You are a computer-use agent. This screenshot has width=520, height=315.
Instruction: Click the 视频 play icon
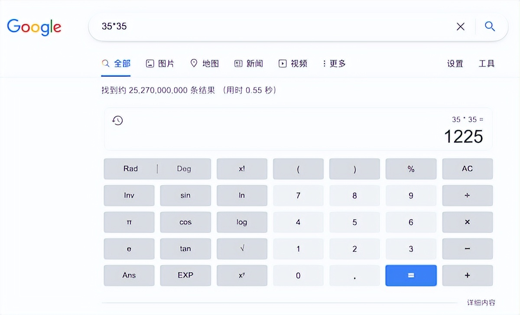tap(282, 63)
